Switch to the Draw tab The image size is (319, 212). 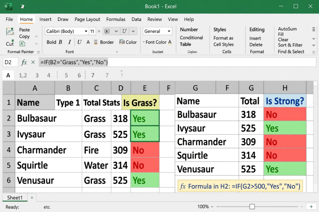[x=63, y=19]
